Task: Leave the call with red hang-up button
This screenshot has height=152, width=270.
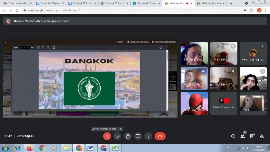Action: point(160,136)
